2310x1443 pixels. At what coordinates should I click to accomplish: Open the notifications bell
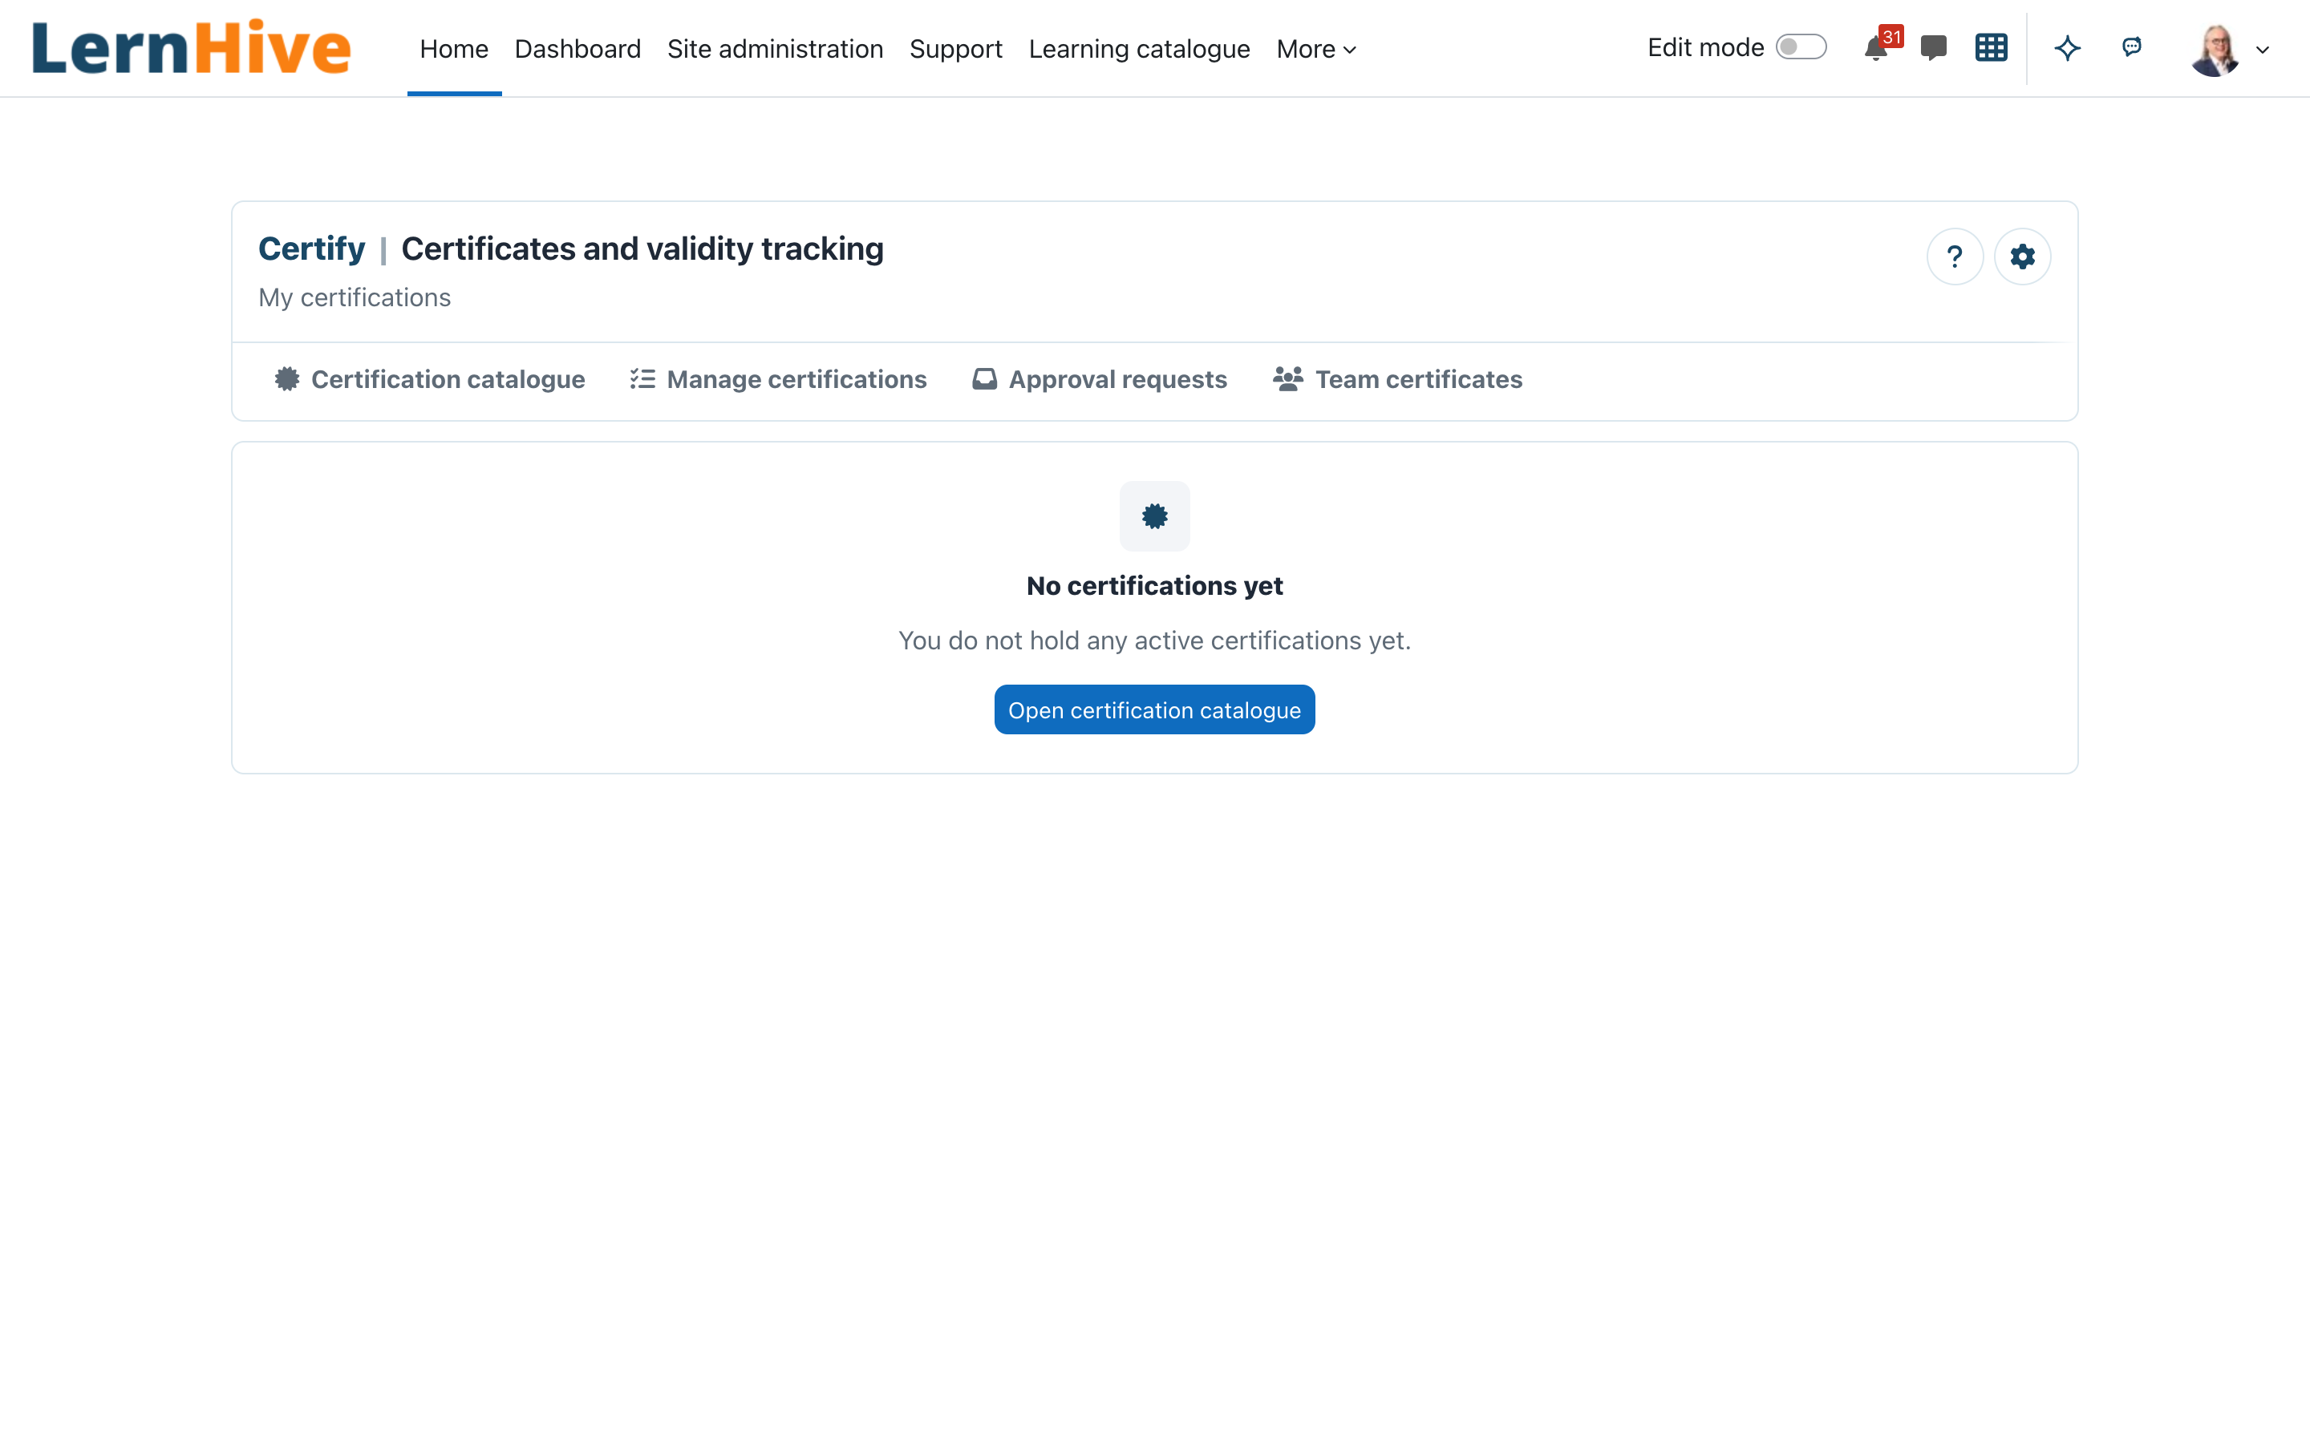click(x=1876, y=49)
